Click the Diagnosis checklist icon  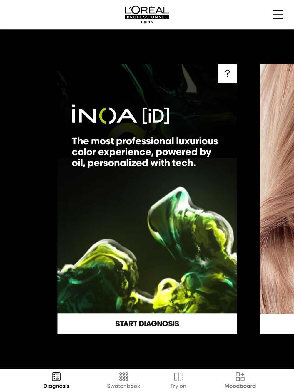[56, 376]
